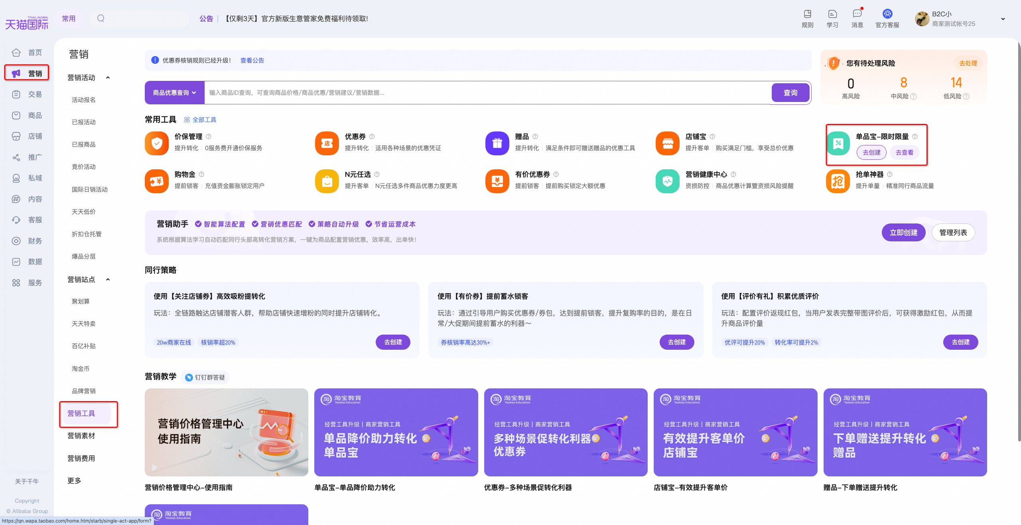Image resolution: width=1021 pixels, height=525 pixels.
Task: Click 去创建 on 有价券 card
Action: click(x=677, y=342)
